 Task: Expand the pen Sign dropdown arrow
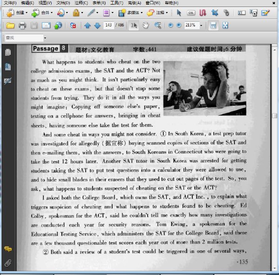pos(97,13)
